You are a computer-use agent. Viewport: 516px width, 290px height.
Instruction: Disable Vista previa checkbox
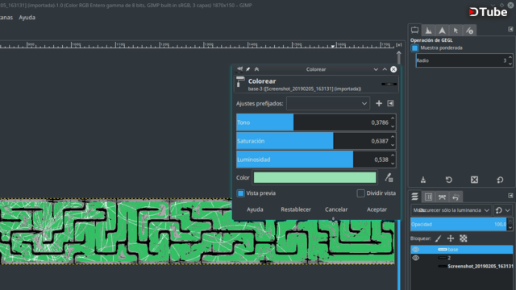click(240, 193)
